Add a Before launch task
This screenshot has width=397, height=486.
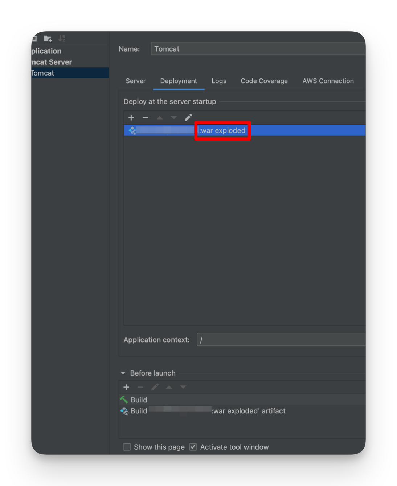click(126, 387)
